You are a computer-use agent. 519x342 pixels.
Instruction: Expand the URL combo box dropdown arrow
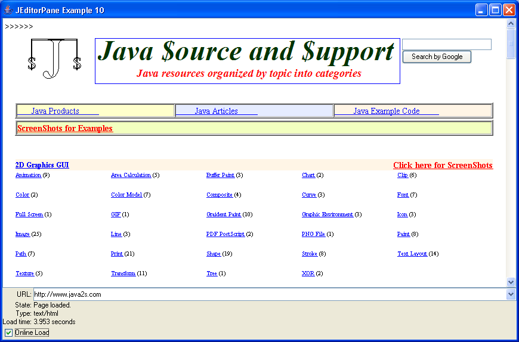(x=511, y=294)
